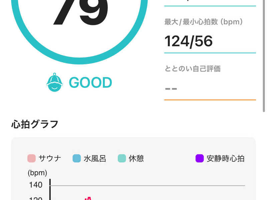Image resolution: width=267 pixels, height=200 pixels.
Task: Tap the 心拍グラフ section heading
Action: (x=35, y=124)
